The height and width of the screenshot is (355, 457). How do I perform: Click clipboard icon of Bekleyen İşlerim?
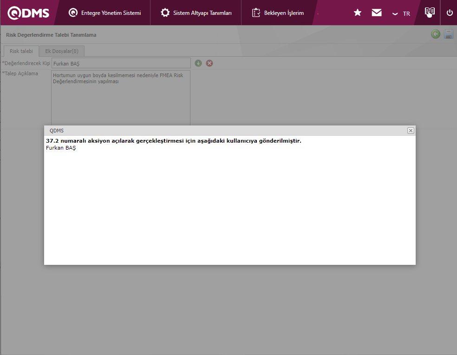pos(256,13)
